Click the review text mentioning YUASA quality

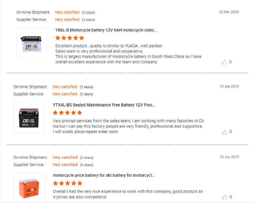click(x=108, y=46)
